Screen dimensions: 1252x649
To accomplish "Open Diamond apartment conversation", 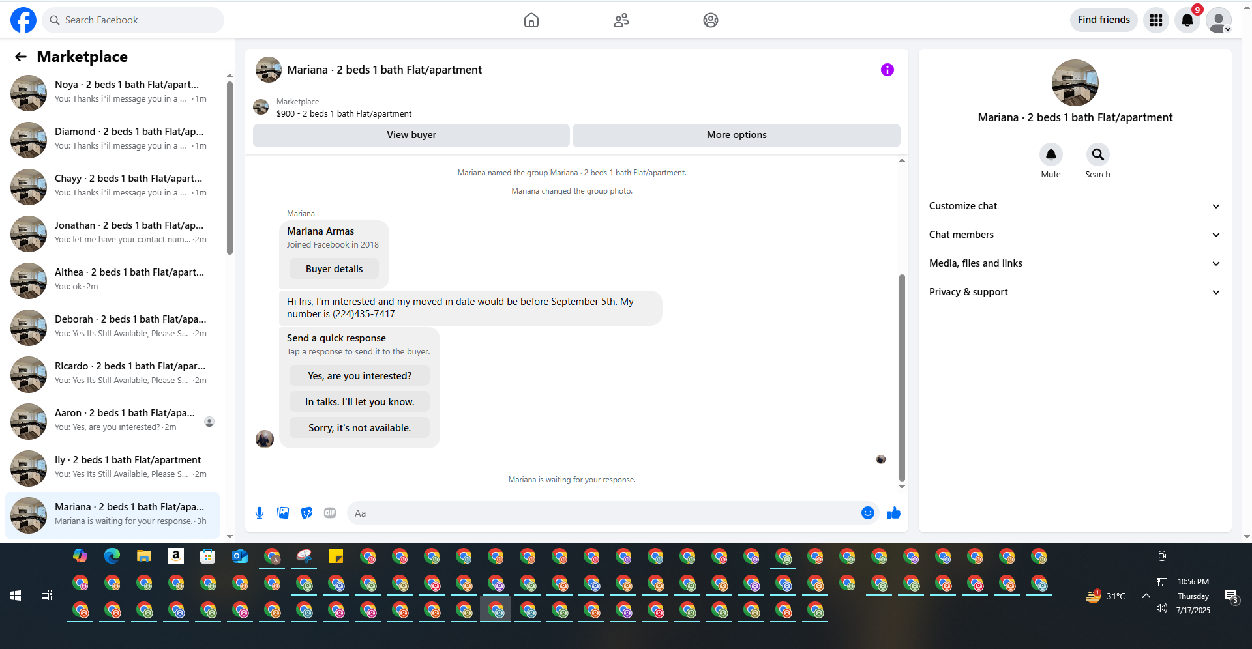I will click(112, 139).
